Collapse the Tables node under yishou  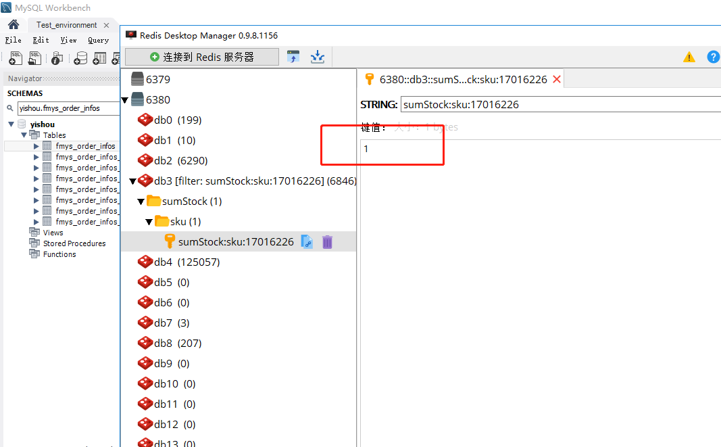pyautogui.click(x=24, y=135)
